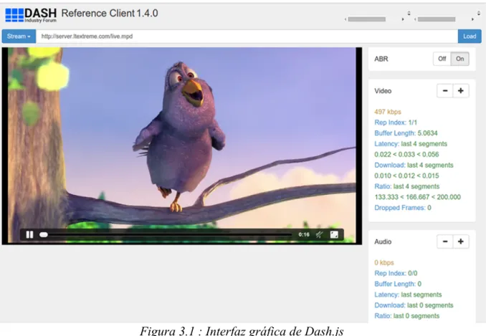Increase video quality with the plus button

pyautogui.click(x=461, y=91)
